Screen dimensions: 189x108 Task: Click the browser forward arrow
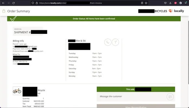click(x=8, y=3)
